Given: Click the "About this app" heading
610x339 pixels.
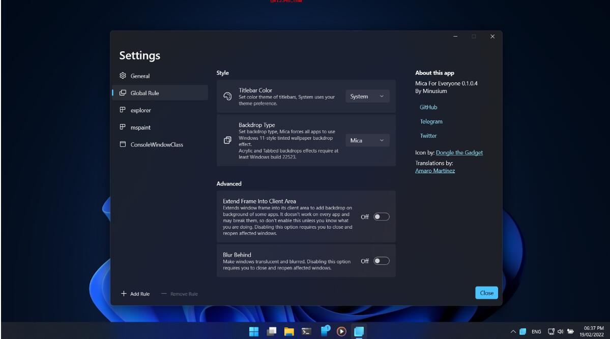Looking at the screenshot, I should 434,73.
